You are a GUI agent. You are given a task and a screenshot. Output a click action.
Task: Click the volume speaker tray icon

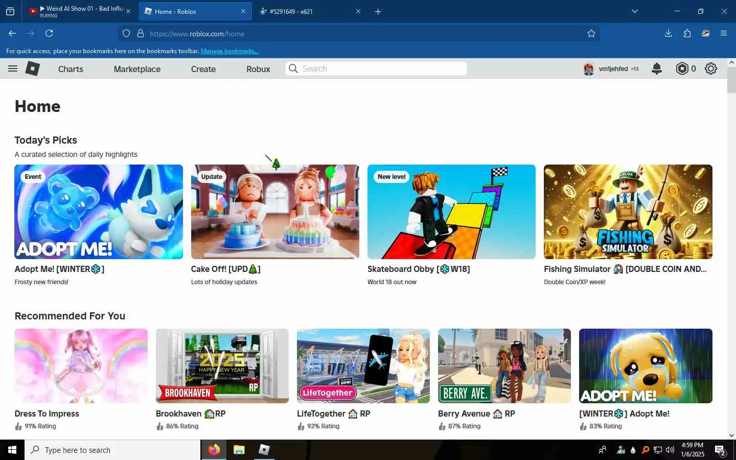[x=670, y=450]
